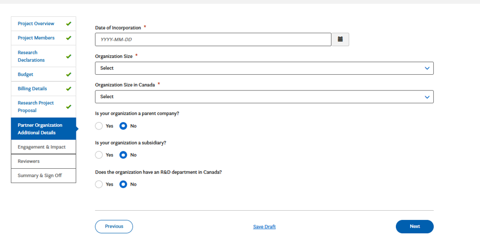The image size is (480, 243).
Task: Select Partner Organization Additional Details section
Action: [44, 129]
